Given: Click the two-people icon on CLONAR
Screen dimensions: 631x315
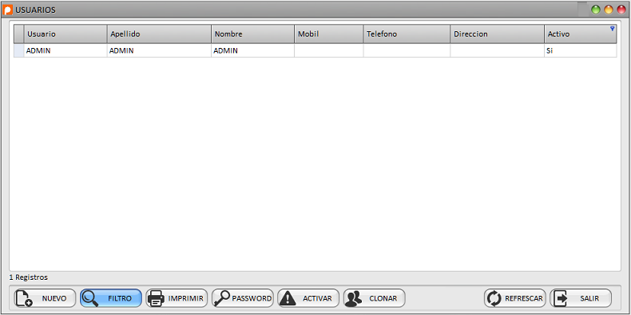Looking at the screenshot, I should click(354, 298).
